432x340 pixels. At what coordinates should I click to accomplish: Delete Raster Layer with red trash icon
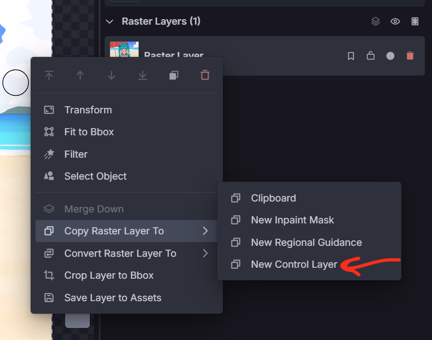click(410, 56)
